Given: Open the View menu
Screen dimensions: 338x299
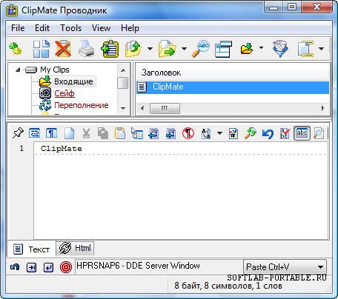Looking at the screenshot, I should point(101,28).
